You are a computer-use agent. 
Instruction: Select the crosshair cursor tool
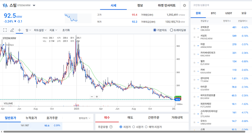pyautogui.click(x=19, y=30)
